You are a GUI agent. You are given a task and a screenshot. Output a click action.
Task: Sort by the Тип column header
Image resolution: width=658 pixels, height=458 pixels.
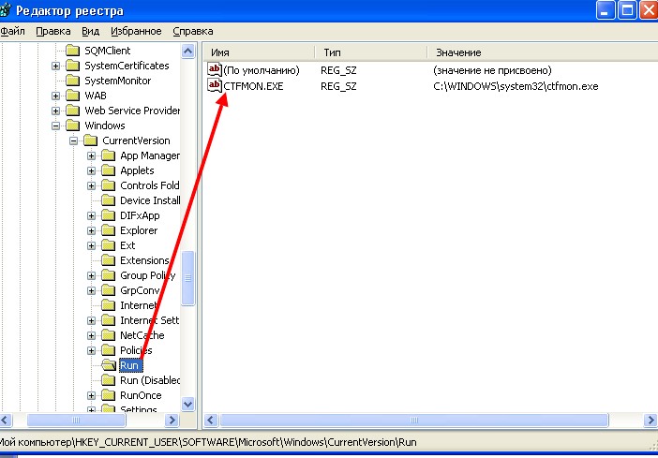tap(371, 52)
